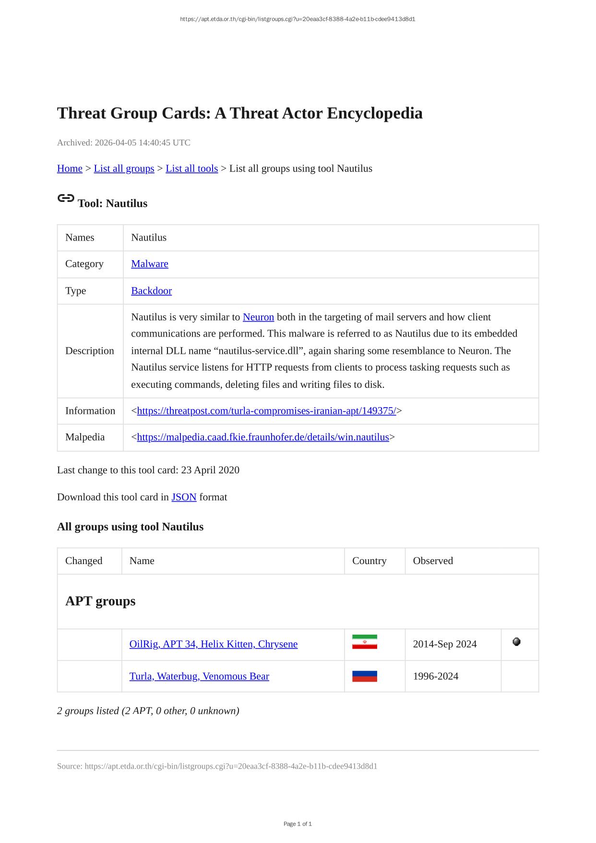Click the Country column header
This screenshot has height=843, width=596.
click(x=369, y=561)
